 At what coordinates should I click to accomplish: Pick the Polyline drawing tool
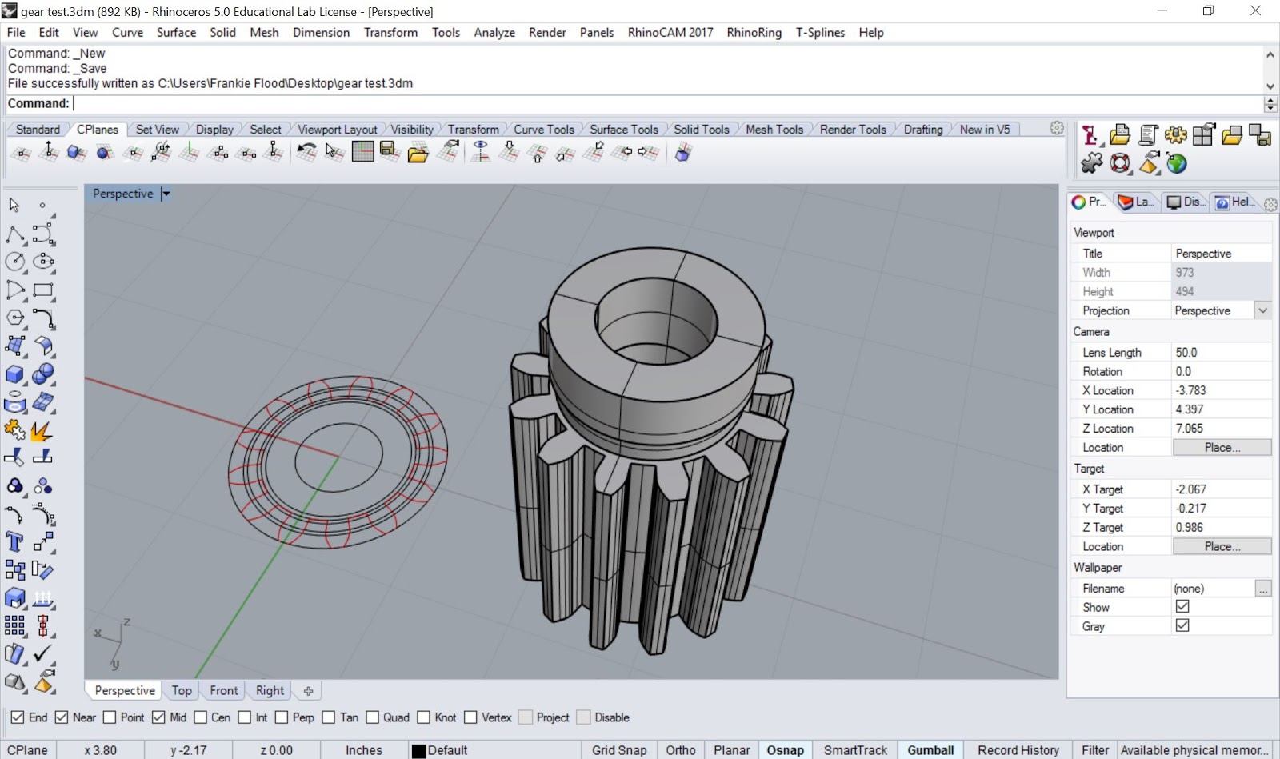pyautogui.click(x=14, y=234)
